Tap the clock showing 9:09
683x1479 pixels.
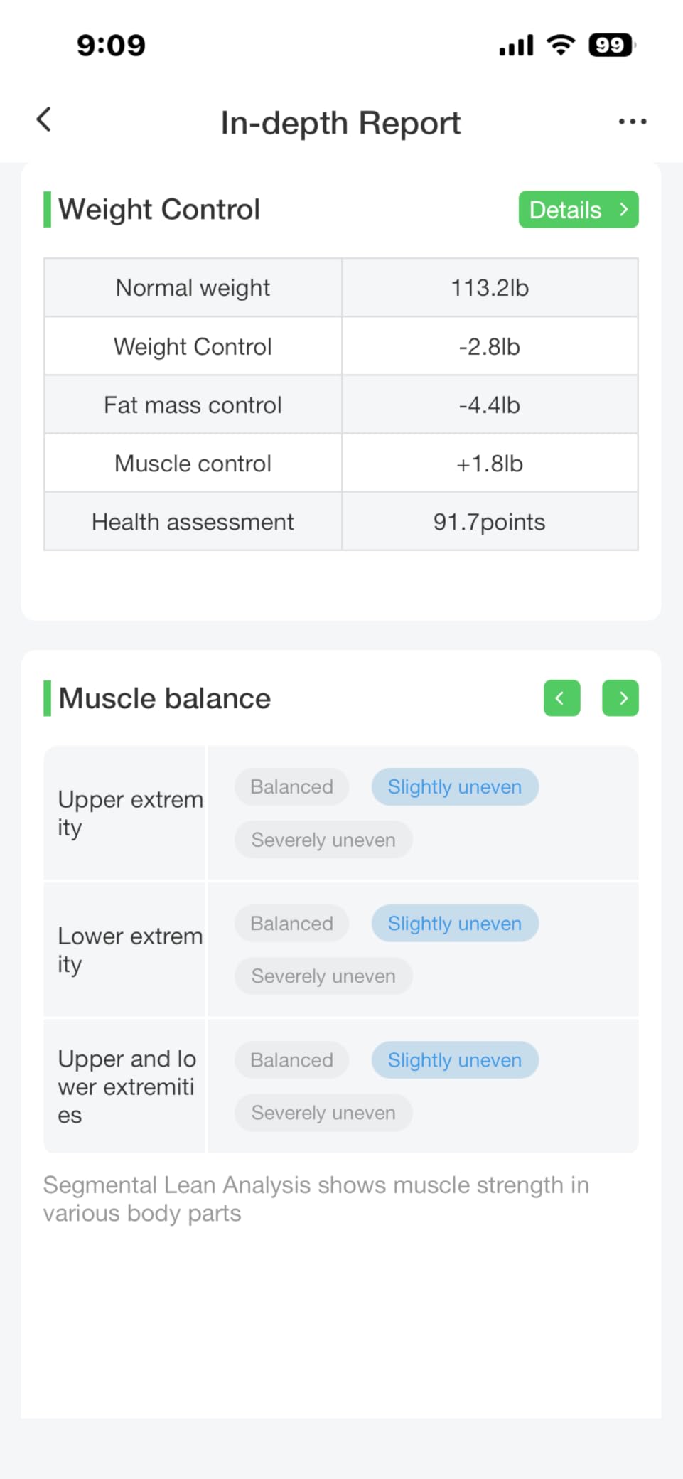[108, 44]
